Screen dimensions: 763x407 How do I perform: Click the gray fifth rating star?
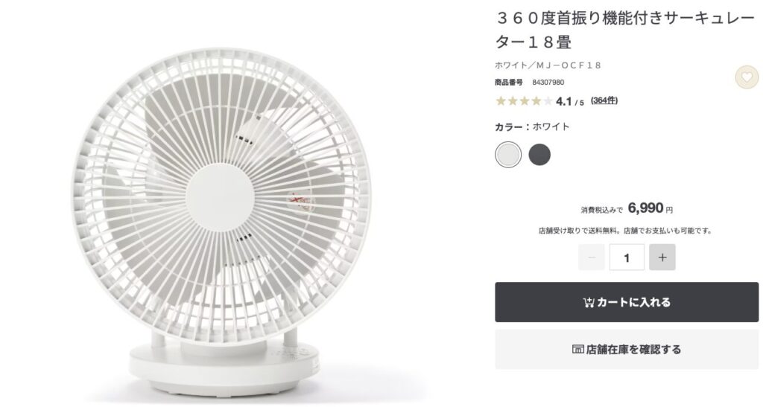coord(548,101)
